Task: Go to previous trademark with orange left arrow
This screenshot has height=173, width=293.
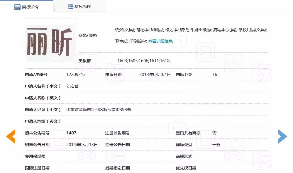Action: [11, 136]
